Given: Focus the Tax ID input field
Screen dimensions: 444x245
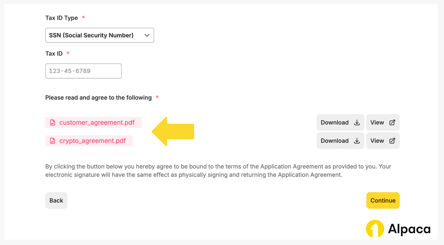Looking at the screenshot, I should [83, 71].
